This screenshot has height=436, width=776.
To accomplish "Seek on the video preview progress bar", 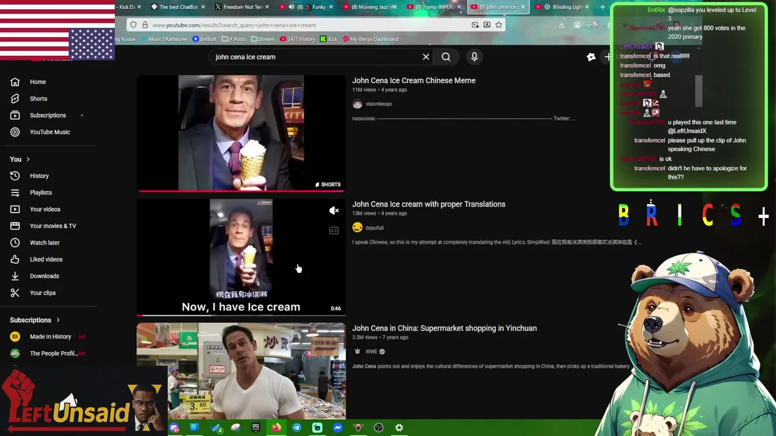I will [241, 315].
